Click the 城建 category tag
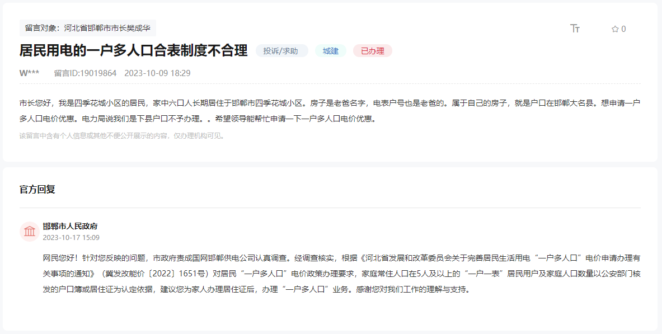The width and height of the screenshot is (662, 334). 331,51
